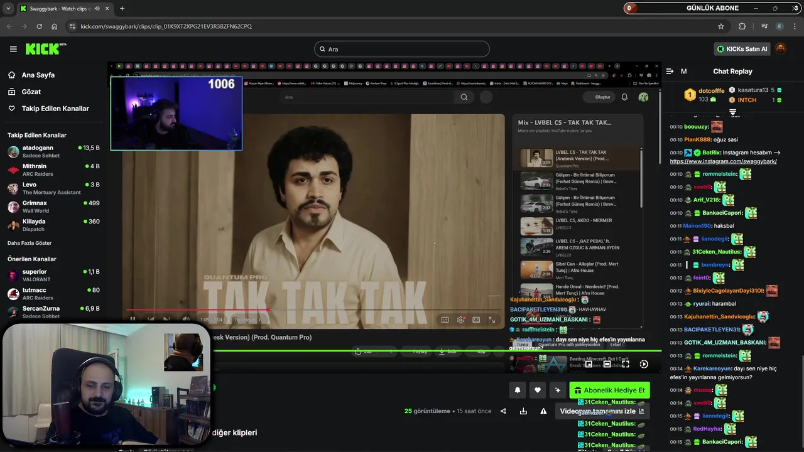Click the browser home button
The width and height of the screenshot is (804, 452).
coord(55,26)
